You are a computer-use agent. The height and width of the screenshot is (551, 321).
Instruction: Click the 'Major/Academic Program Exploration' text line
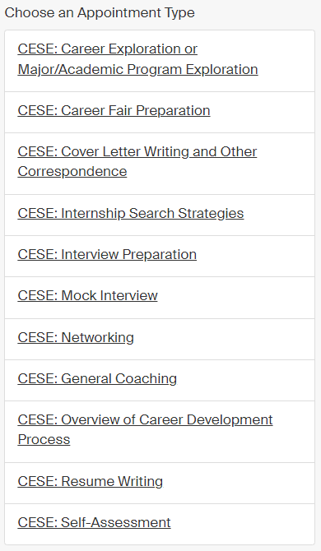point(137,69)
